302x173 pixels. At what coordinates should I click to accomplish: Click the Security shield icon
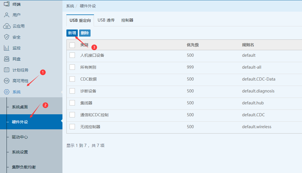click(x=7, y=37)
